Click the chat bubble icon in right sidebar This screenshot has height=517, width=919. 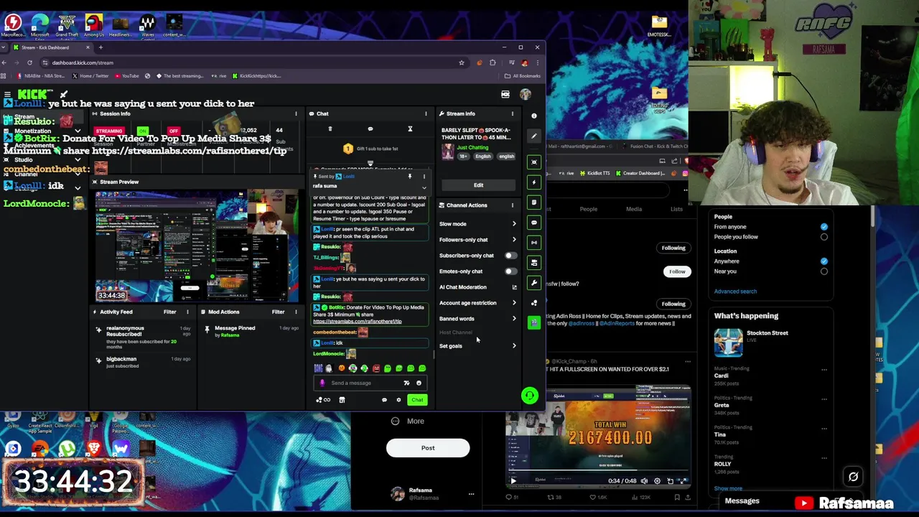click(x=533, y=223)
